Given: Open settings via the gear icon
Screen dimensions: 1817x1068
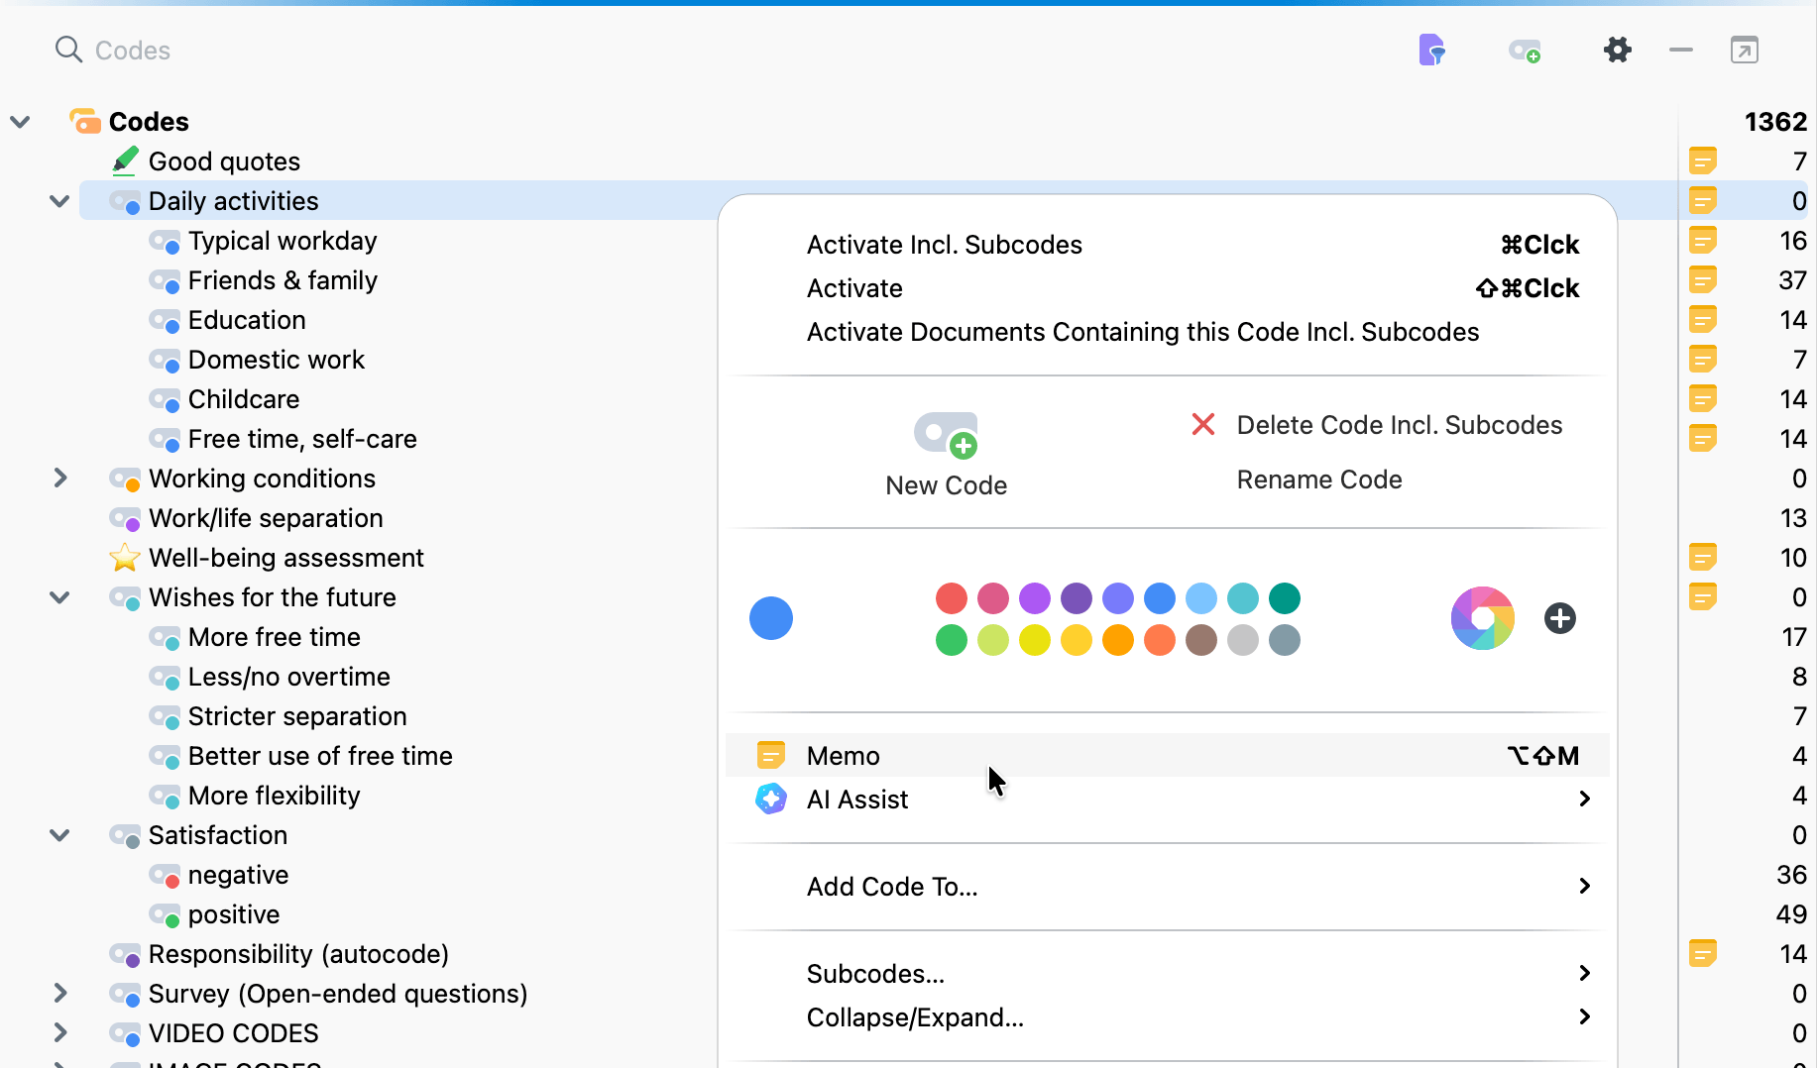Looking at the screenshot, I should [x=1617, y=50].
